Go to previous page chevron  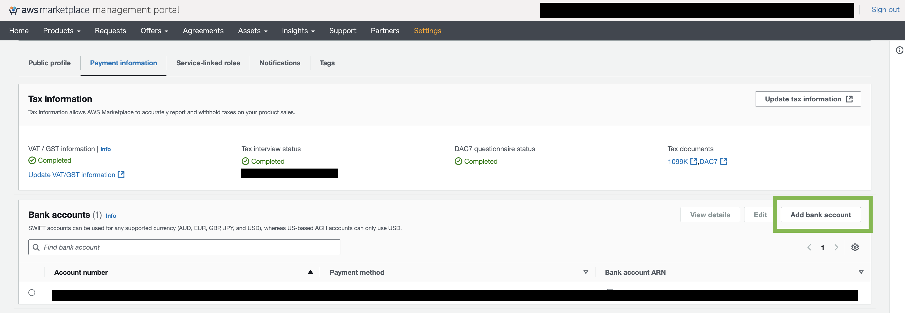[x=809, y=247]
